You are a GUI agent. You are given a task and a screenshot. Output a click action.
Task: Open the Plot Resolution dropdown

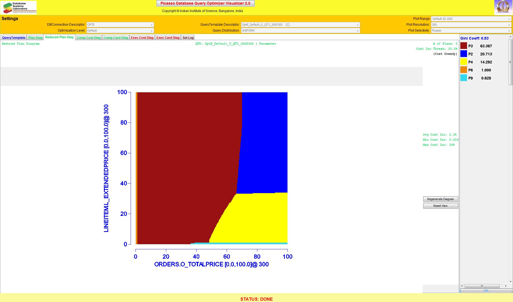pyautogui.click(x=471, y=25)
